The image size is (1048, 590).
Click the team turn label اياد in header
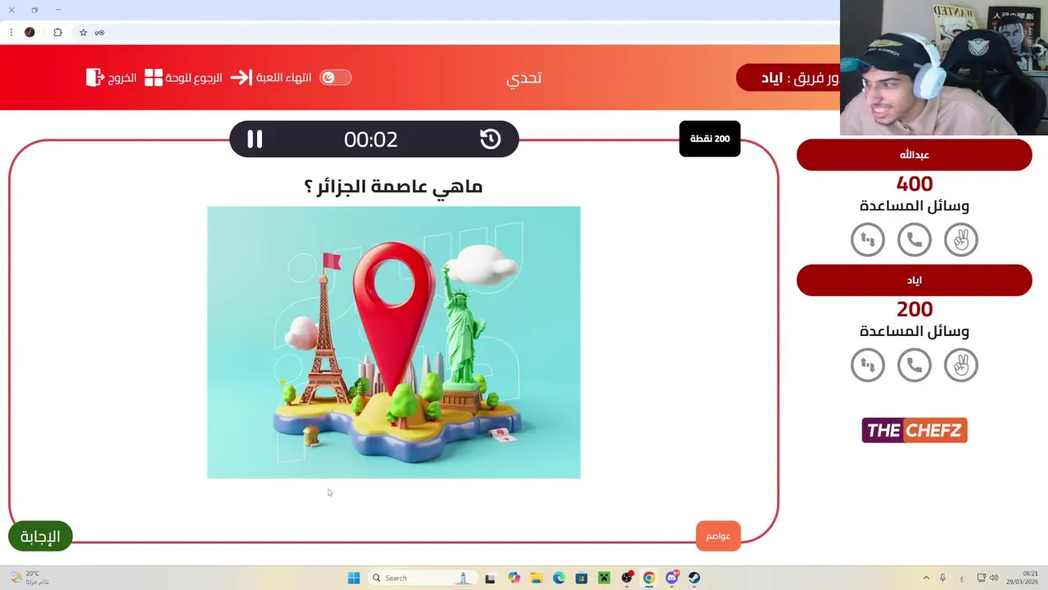point(773,78)
